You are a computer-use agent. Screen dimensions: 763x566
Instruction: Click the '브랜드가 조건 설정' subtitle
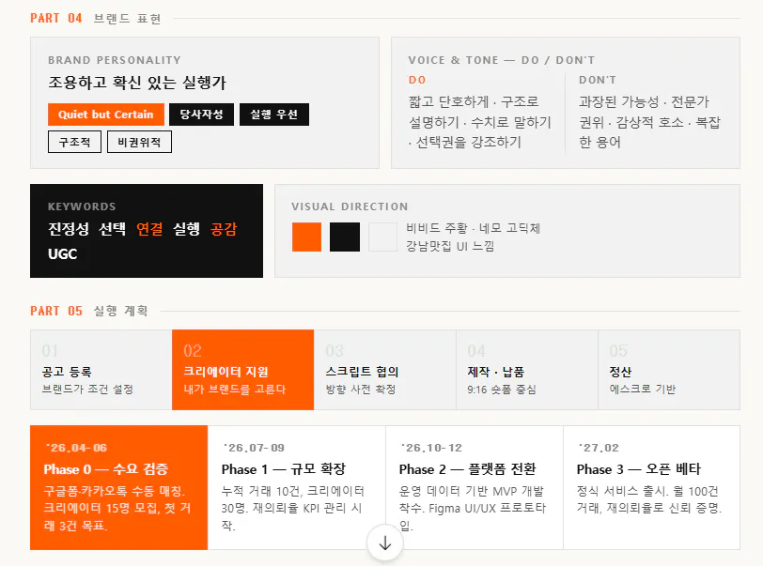pos(87,389)
